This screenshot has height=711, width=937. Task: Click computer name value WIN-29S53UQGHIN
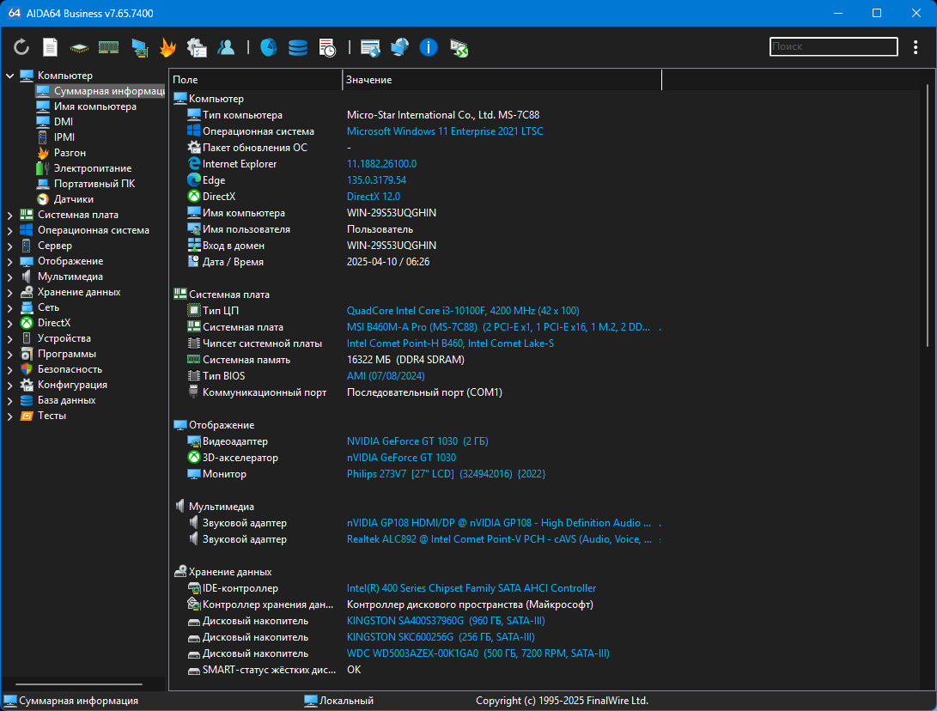pyautogui.click(x=392, y=213)
